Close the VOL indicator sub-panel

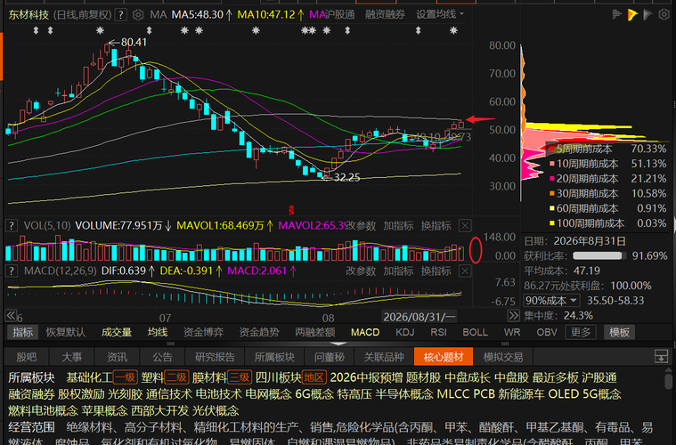pyautogui.click(x=465, y=226)
